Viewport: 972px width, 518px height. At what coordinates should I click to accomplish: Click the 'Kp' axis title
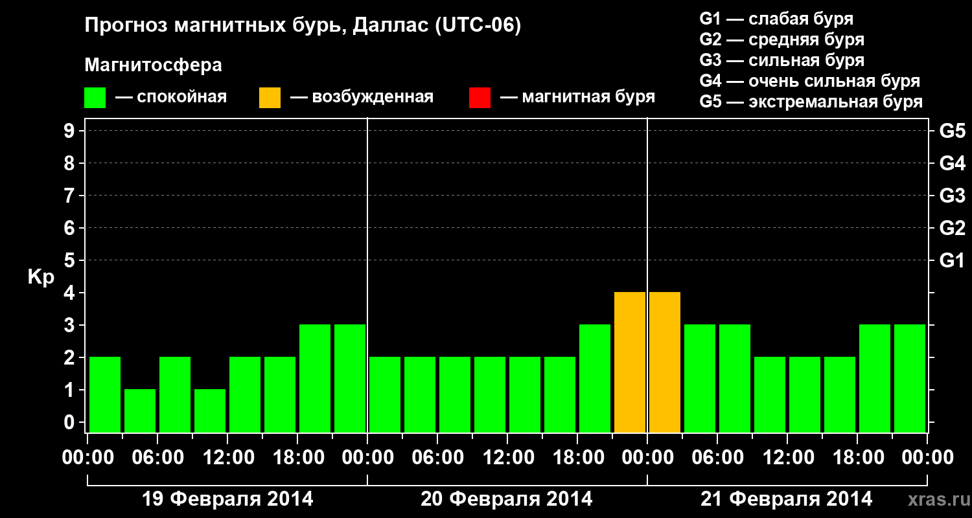41,278
